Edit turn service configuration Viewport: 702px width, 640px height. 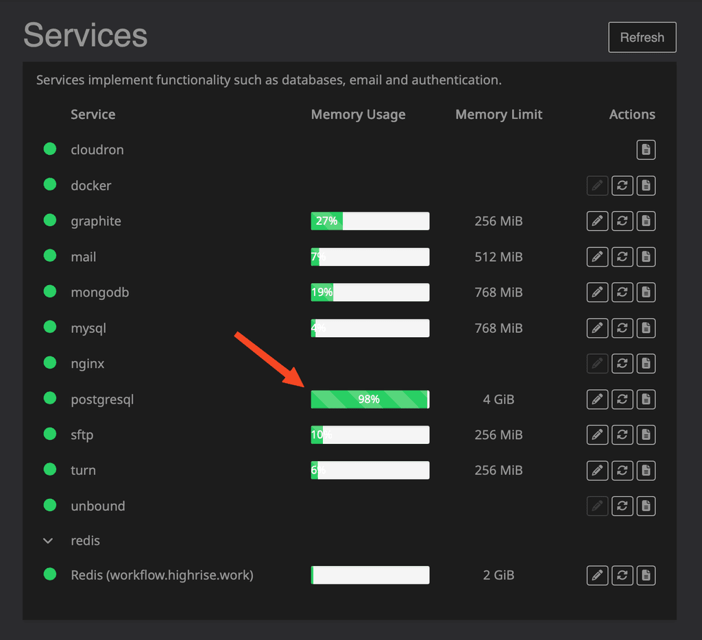[597, 470]
